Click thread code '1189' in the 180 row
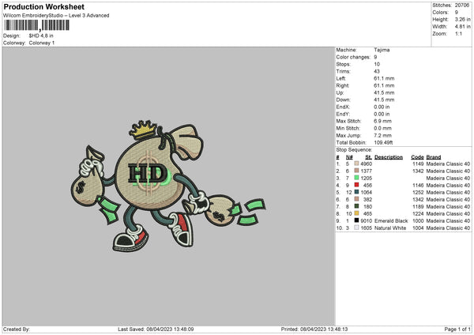The image size is (474, 335). [x=418, y=206]
